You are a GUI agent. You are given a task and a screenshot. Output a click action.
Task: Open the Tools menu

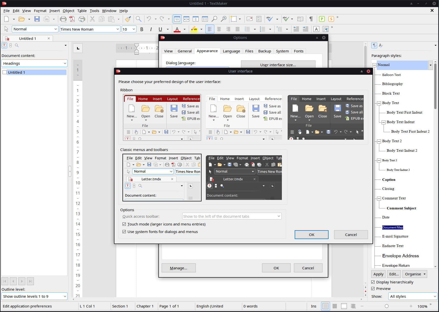[x=94, y=11]
